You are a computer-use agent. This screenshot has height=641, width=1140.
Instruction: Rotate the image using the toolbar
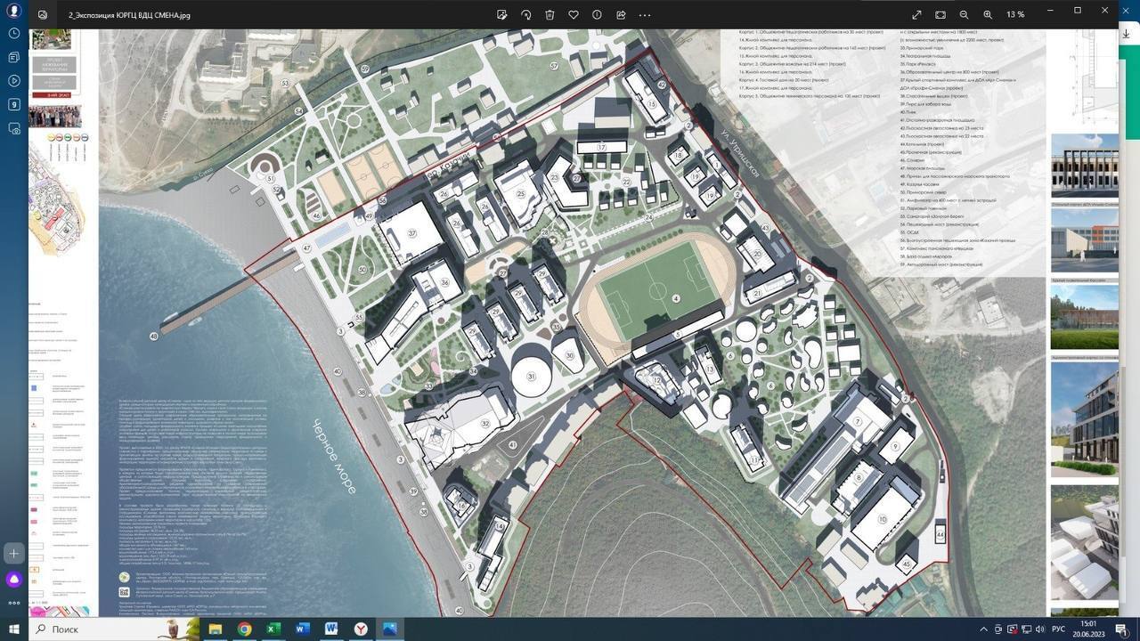click(x=526, y=15)
